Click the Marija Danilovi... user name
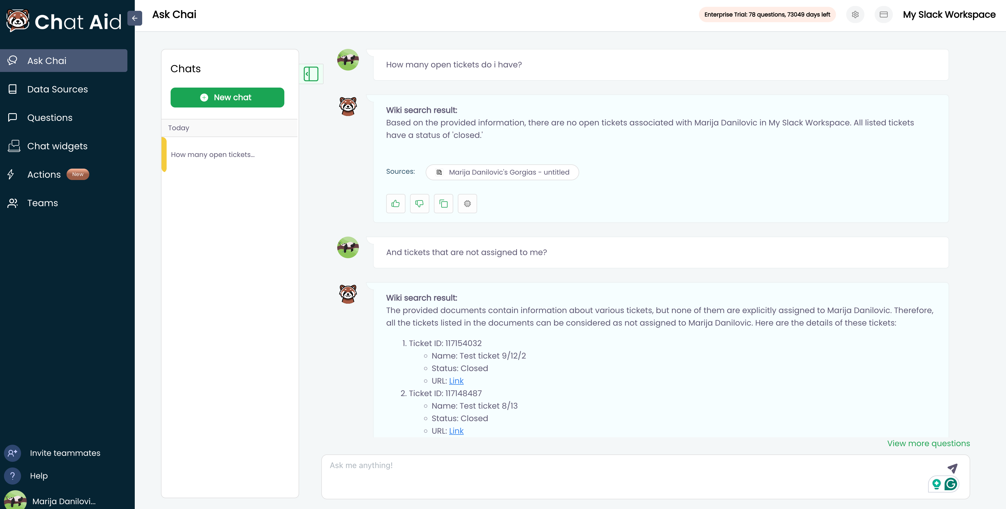 click(x=64, y=501)
